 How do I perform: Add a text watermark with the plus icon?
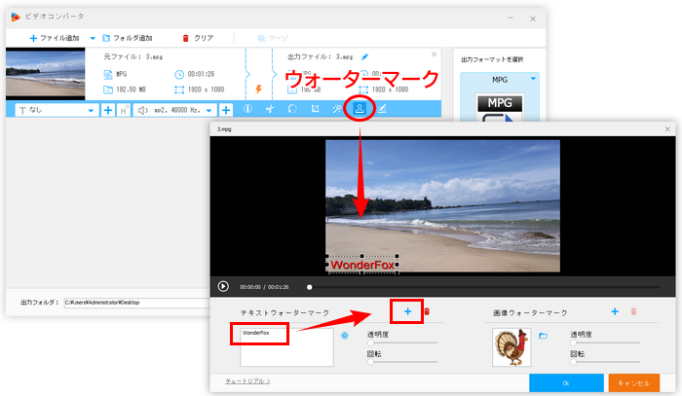[407, 311]
